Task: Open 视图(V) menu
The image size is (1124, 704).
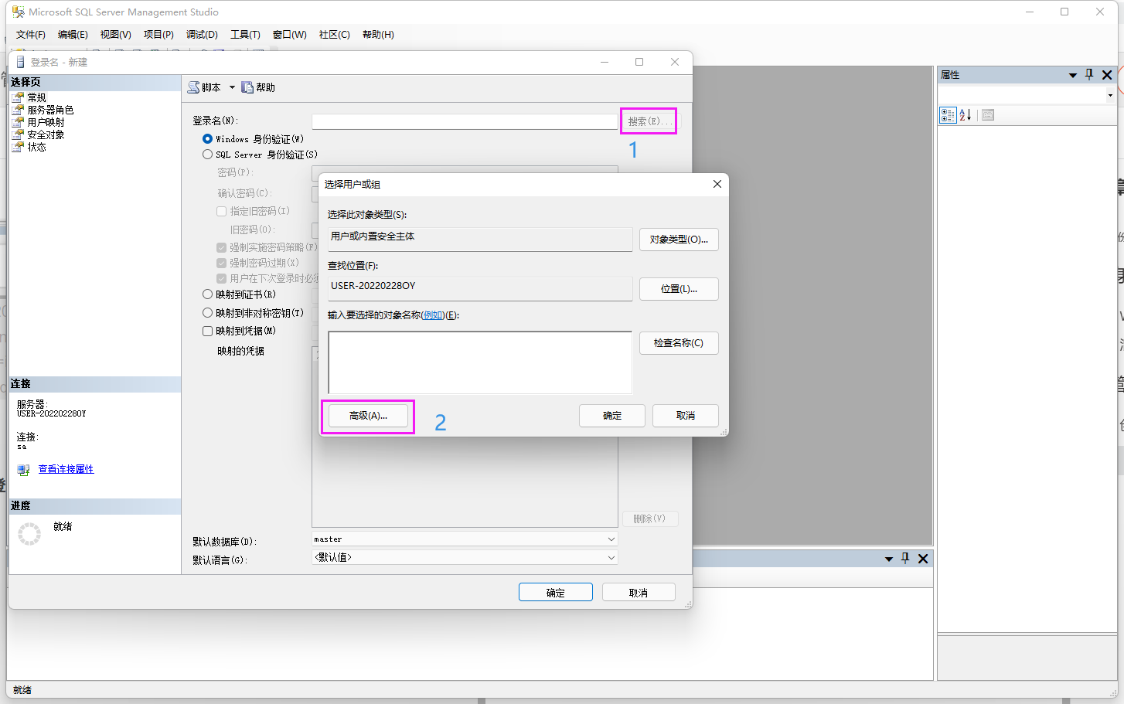Action: tap(115, 35)
